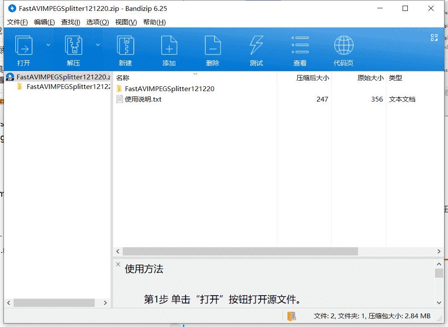The height and width of the screenshot is (327, 448).
Task: Select the zip root node in the tree
Action: [x=58, y=77]
